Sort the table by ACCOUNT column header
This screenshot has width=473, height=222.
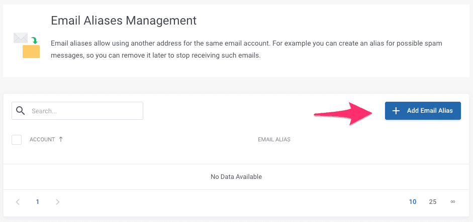pos(42,139)
